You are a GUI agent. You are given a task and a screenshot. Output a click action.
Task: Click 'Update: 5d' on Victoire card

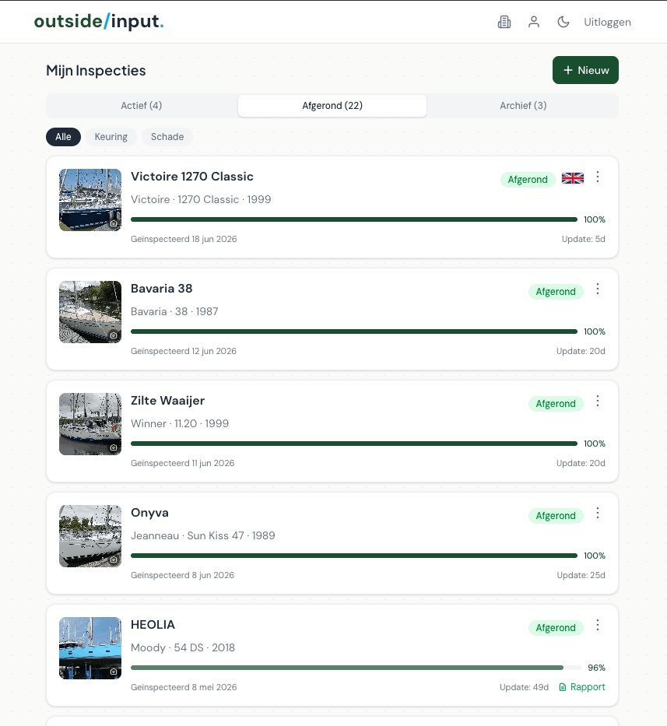(584, 239)
